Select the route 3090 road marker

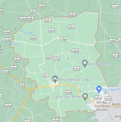point(8,105)
